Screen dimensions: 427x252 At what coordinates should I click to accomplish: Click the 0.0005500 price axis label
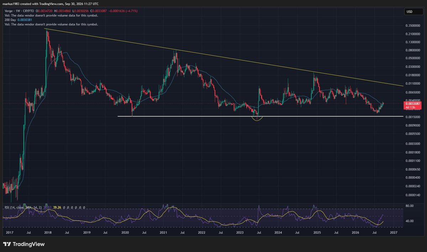pos(412,133)
